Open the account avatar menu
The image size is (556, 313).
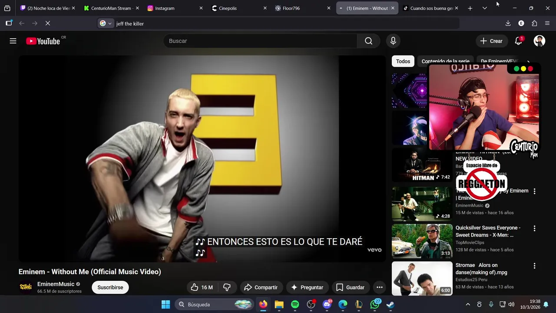tap(539, 41)
